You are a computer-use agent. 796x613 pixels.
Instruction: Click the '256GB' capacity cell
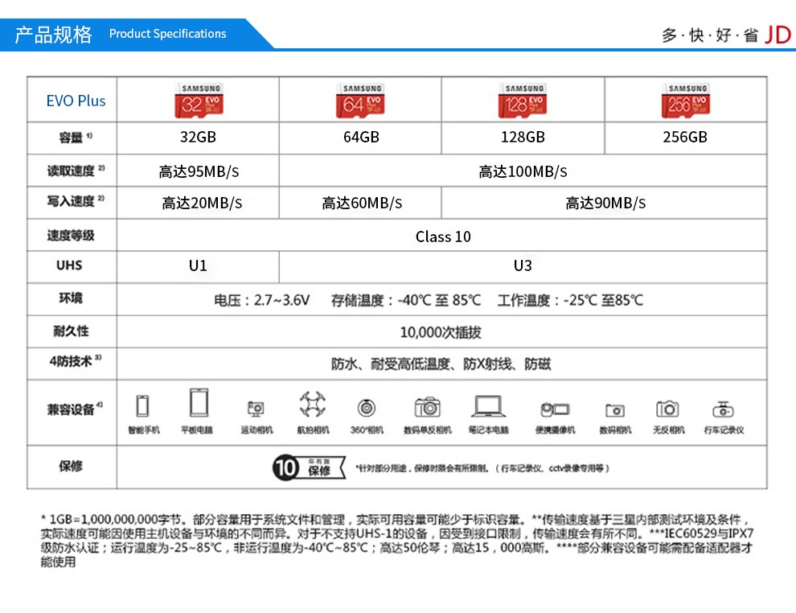point(685,137)
